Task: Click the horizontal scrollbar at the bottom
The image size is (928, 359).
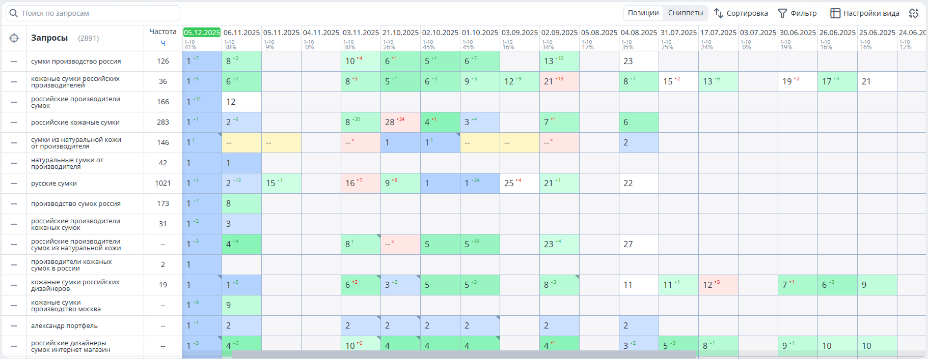Action: 463,354
